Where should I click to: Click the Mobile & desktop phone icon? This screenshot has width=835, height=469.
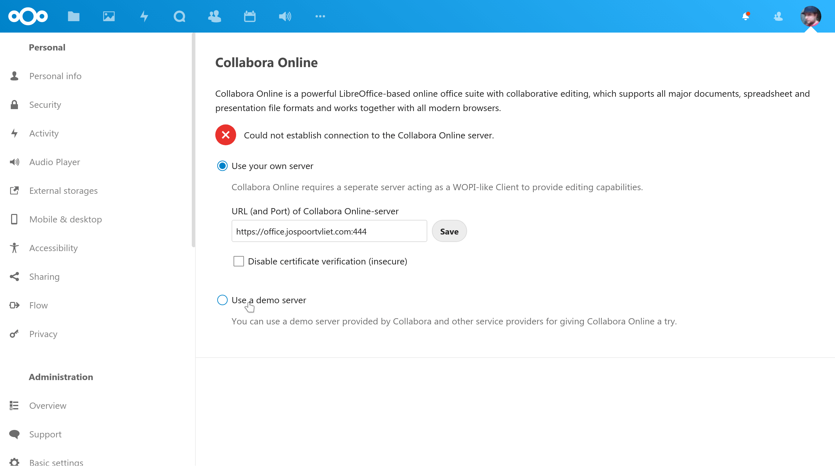14,219
